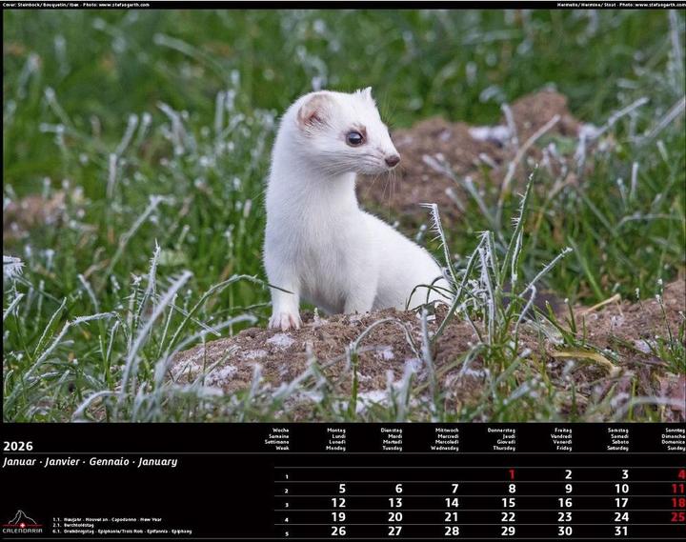Click the Calendaria mountain logo

pos(22,521)
